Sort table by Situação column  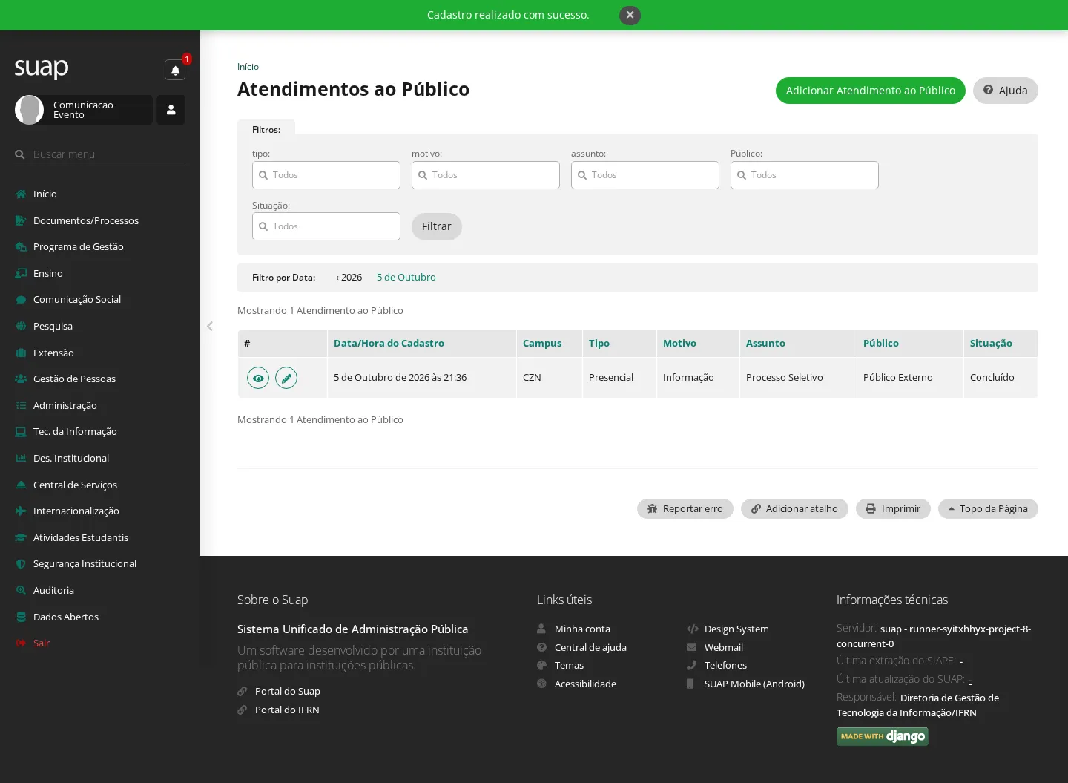(x=991, y=343)
